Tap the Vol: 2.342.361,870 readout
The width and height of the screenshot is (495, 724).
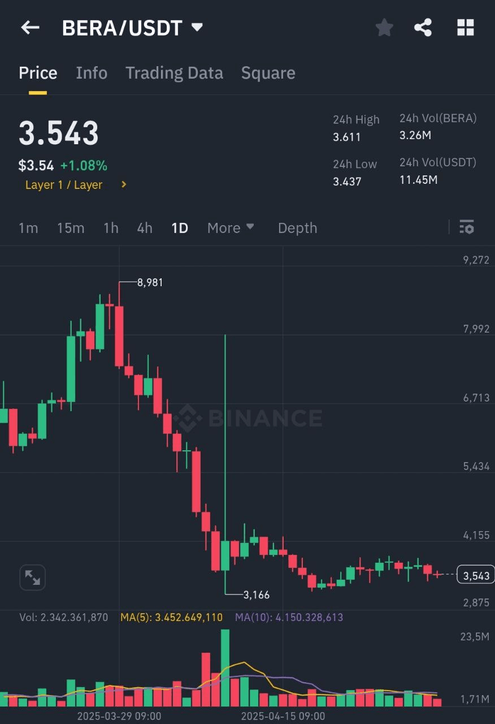pos(63,617)
